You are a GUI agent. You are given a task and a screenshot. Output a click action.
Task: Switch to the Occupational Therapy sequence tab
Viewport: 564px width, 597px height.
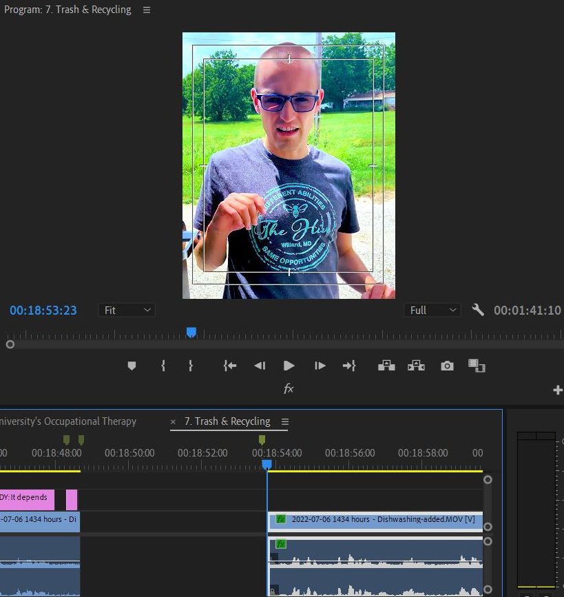click(68, 421)
